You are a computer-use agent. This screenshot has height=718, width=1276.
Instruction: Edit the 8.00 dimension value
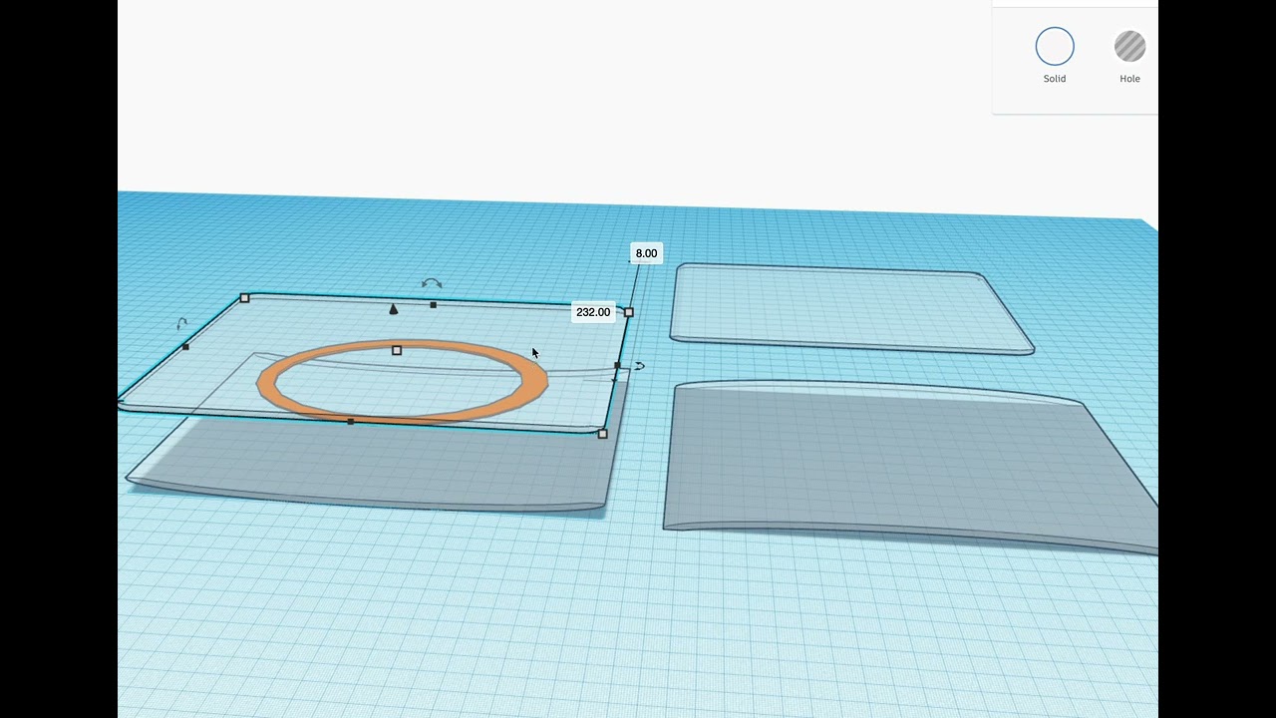click(646, 253)
